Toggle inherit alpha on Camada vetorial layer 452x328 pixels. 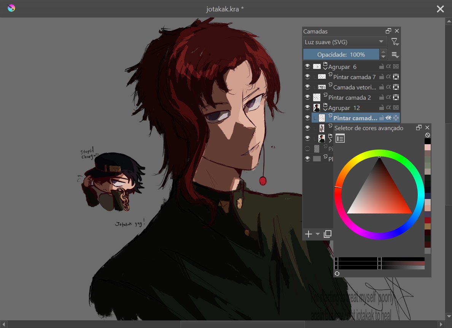tap(388, 87)
